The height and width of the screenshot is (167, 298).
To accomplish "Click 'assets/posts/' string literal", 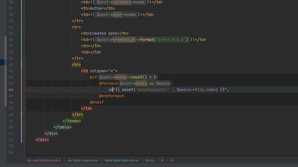I will click(153, 90).
